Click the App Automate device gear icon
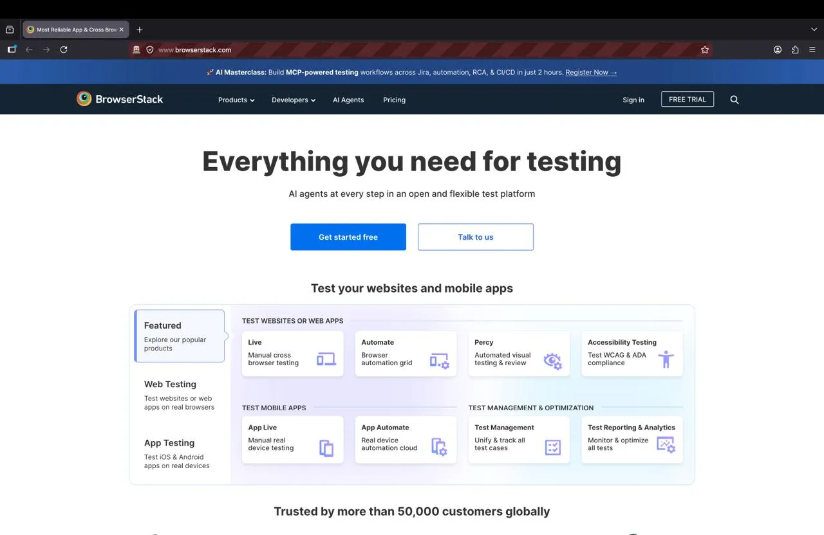This screenshot has width=824, height=535. click(x=440, y=447)
